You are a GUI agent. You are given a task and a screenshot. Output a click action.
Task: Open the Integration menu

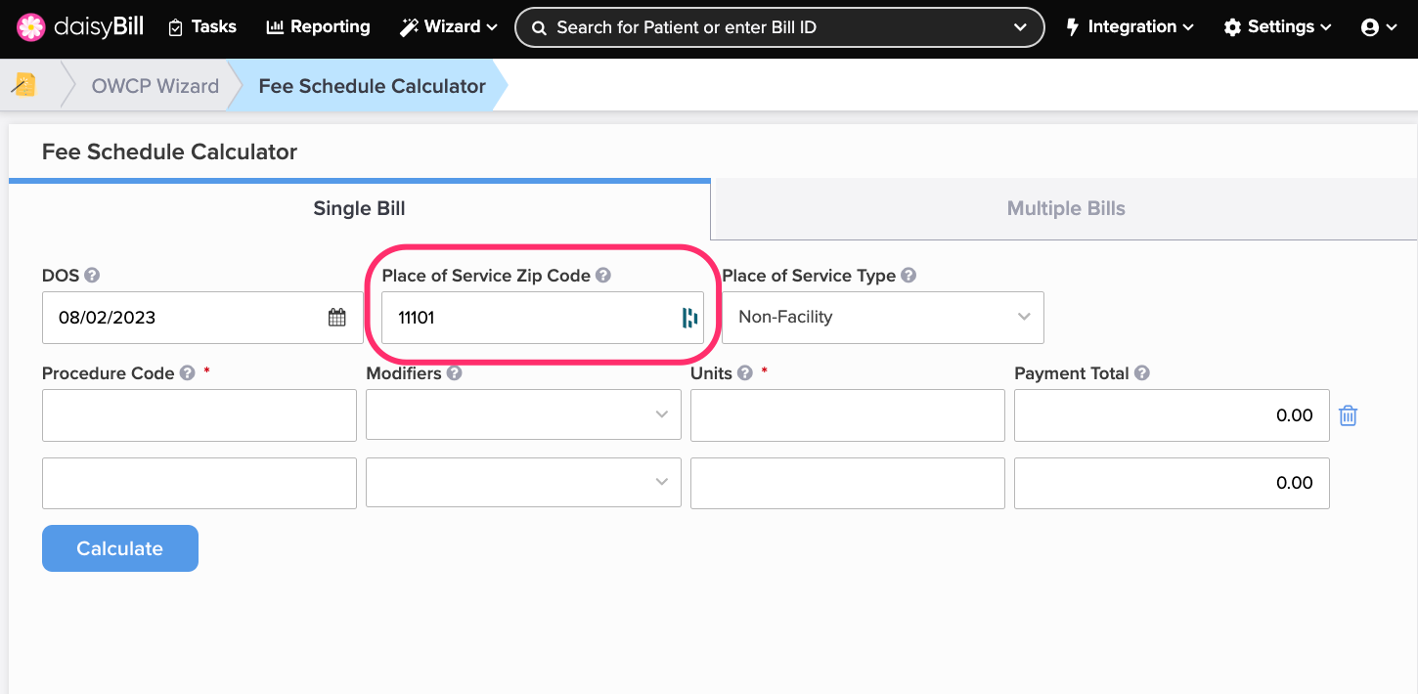pyautogui.click(x=1130, y=27)
